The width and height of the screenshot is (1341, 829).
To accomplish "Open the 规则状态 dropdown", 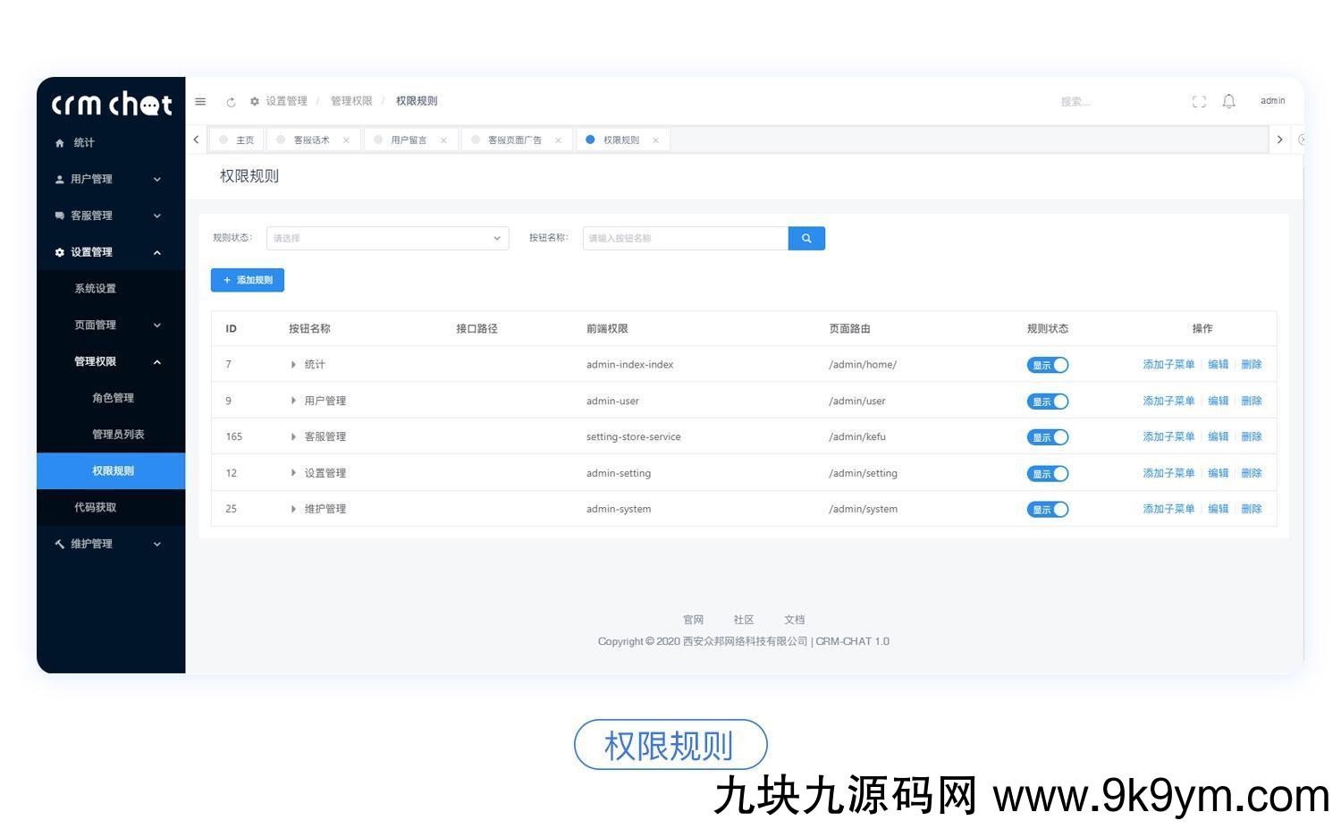I will pyautogui.click(x=387, y=239).
